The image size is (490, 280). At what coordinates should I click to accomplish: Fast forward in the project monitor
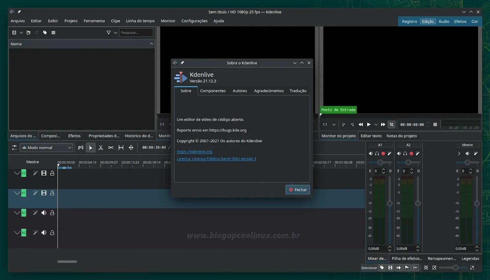pyautogui.click(x=383, y=125)
